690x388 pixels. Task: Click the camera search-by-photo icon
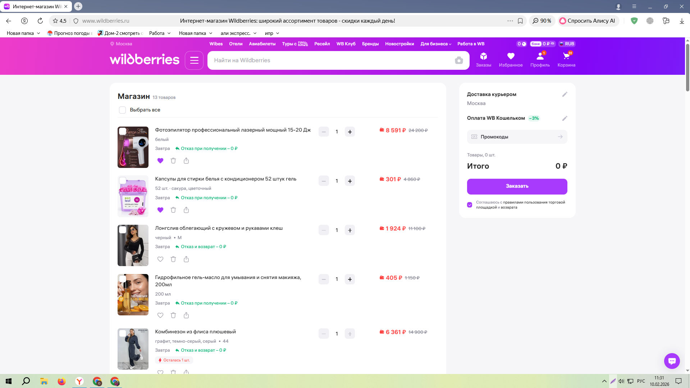coord(458,60)
